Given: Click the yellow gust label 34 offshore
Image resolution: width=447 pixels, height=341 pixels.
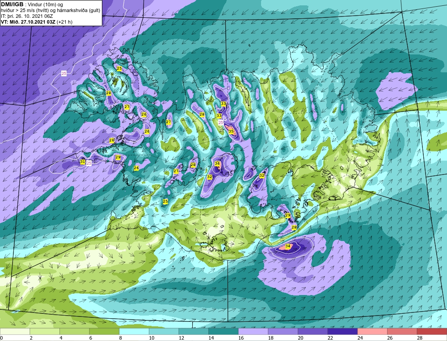Looking at the screenshot, I should (288, 246).
